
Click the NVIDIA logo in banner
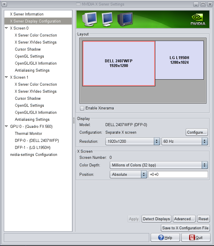click(198, 20)
